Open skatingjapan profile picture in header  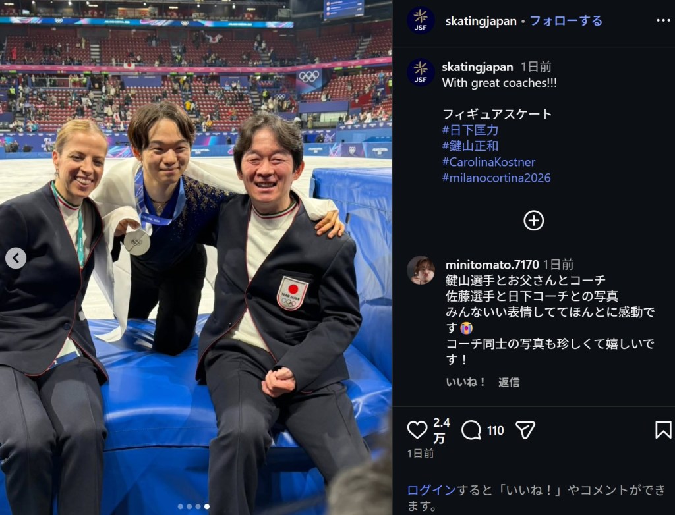421,20
